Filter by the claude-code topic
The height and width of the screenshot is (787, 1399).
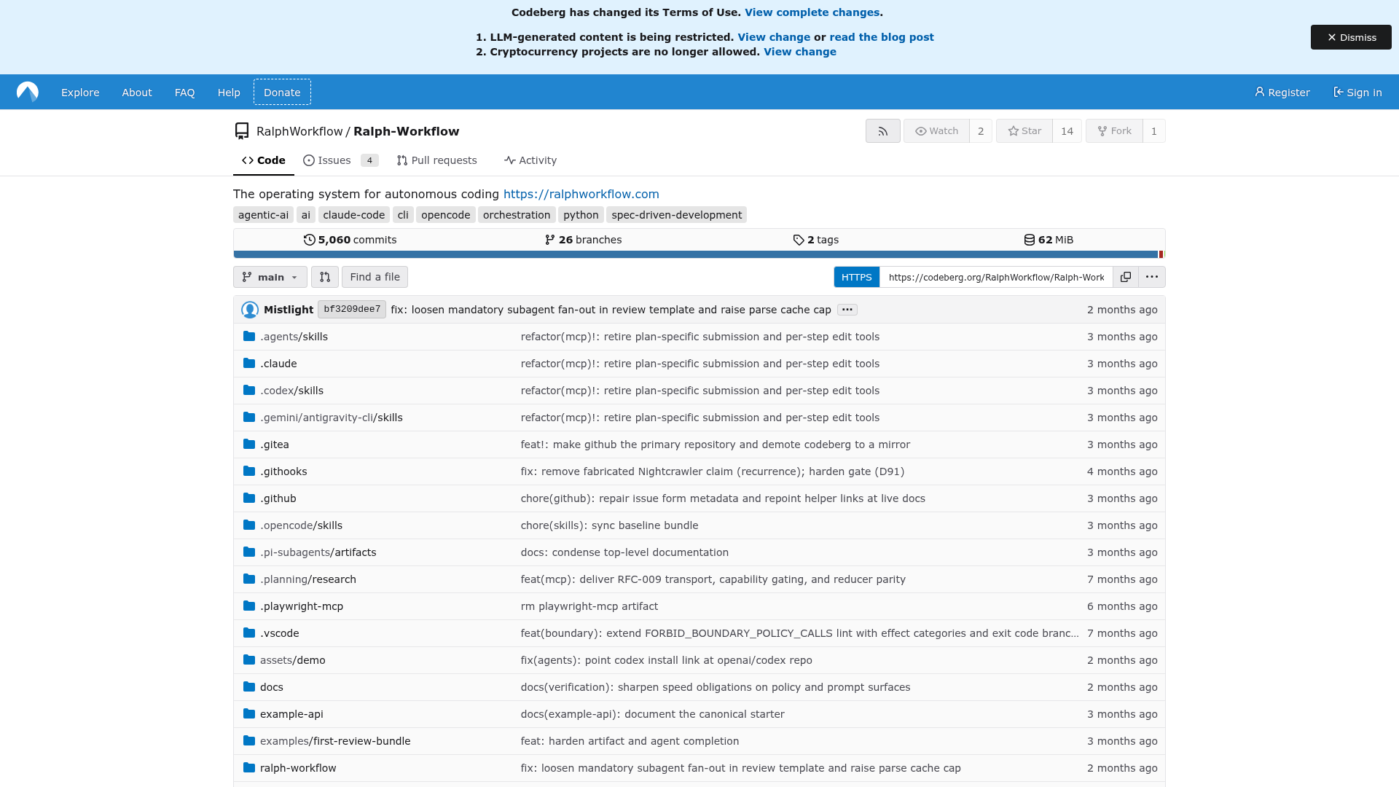point(353,215)
